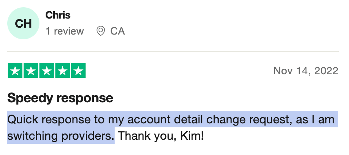The image size is (349, 155).
Task: Open the "Speedy response" review title
Action: pos(60,98)
